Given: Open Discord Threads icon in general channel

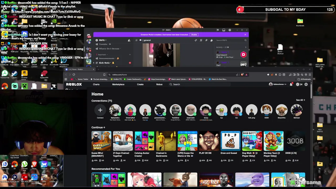Looking at the screenshot, I should (196, 40).
